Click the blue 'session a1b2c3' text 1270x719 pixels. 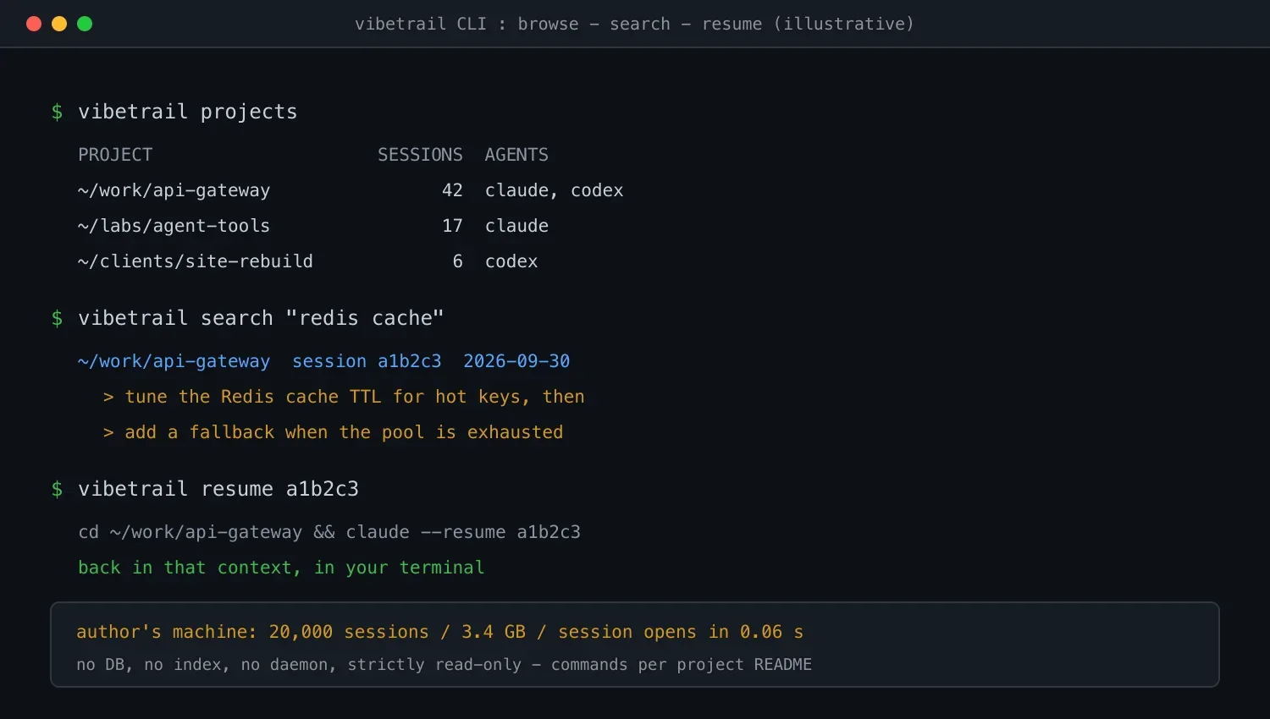[367, 361]
